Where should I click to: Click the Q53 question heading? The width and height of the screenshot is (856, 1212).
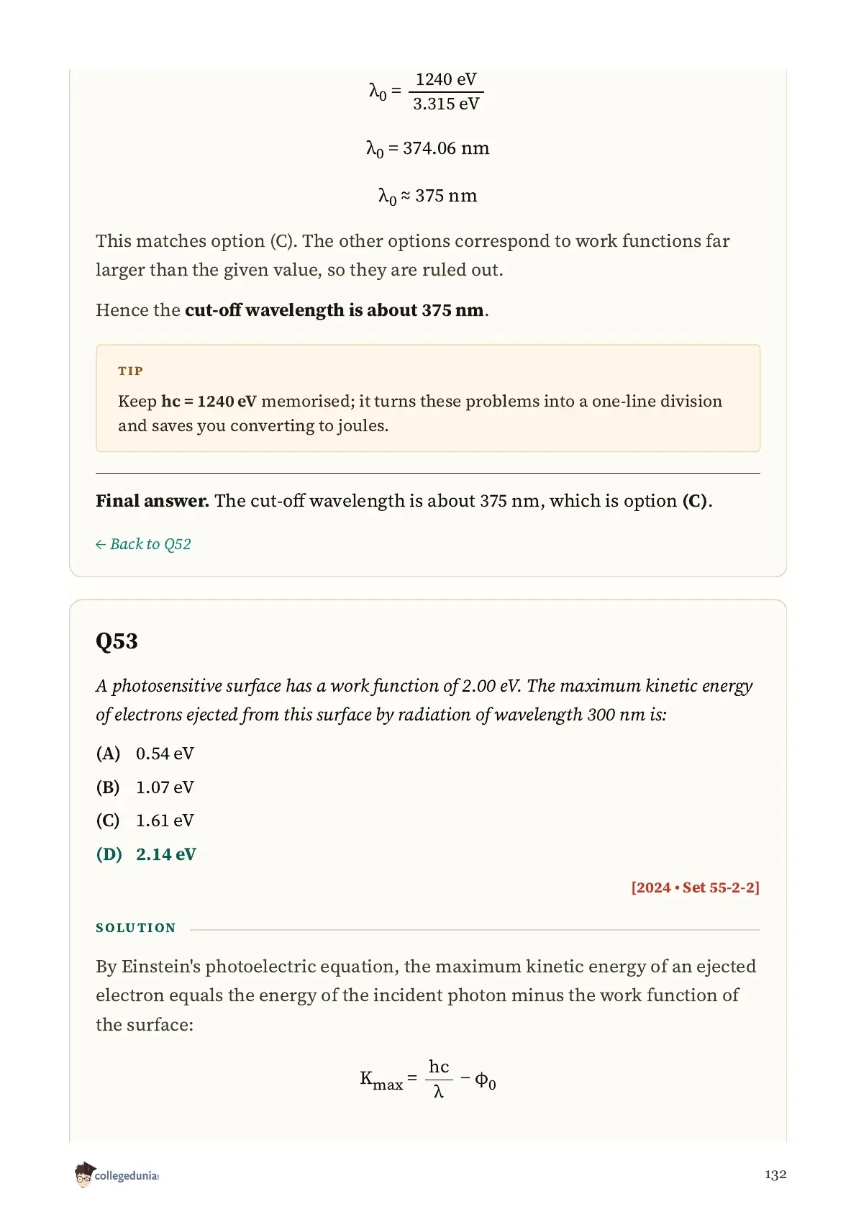pos(117,641)
